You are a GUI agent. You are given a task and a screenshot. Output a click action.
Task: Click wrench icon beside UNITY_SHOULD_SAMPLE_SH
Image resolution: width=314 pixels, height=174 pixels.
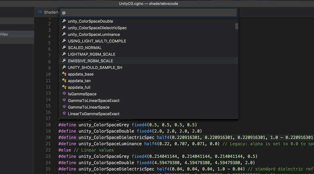[64, 67]
